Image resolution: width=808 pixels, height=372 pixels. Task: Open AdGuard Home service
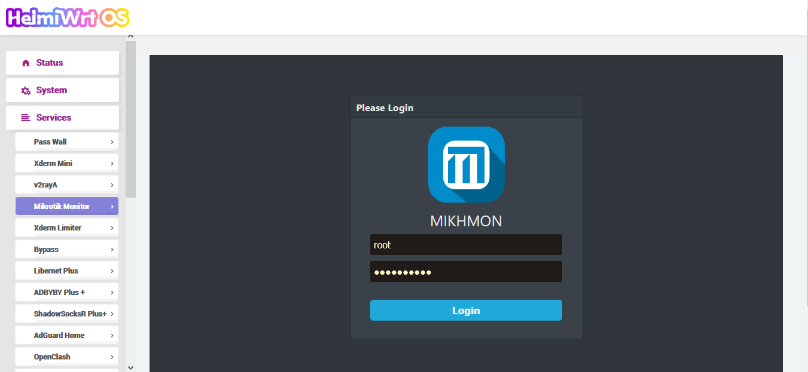point(67,335)
